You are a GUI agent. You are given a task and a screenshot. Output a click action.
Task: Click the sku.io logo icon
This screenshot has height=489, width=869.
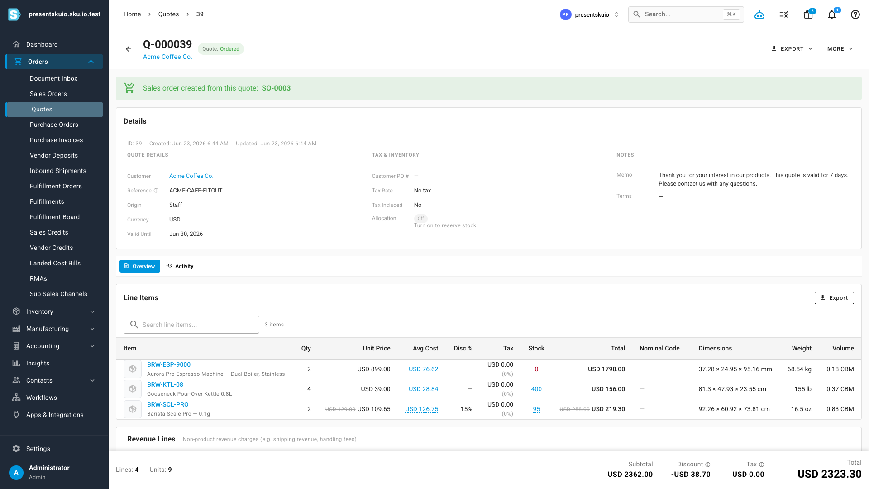click(14, 14)
